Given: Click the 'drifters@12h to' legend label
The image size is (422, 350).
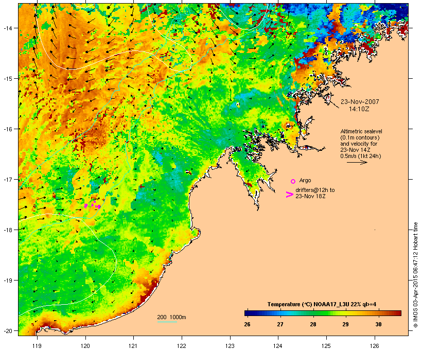Looking at the screenshot, I should [315, 190].
